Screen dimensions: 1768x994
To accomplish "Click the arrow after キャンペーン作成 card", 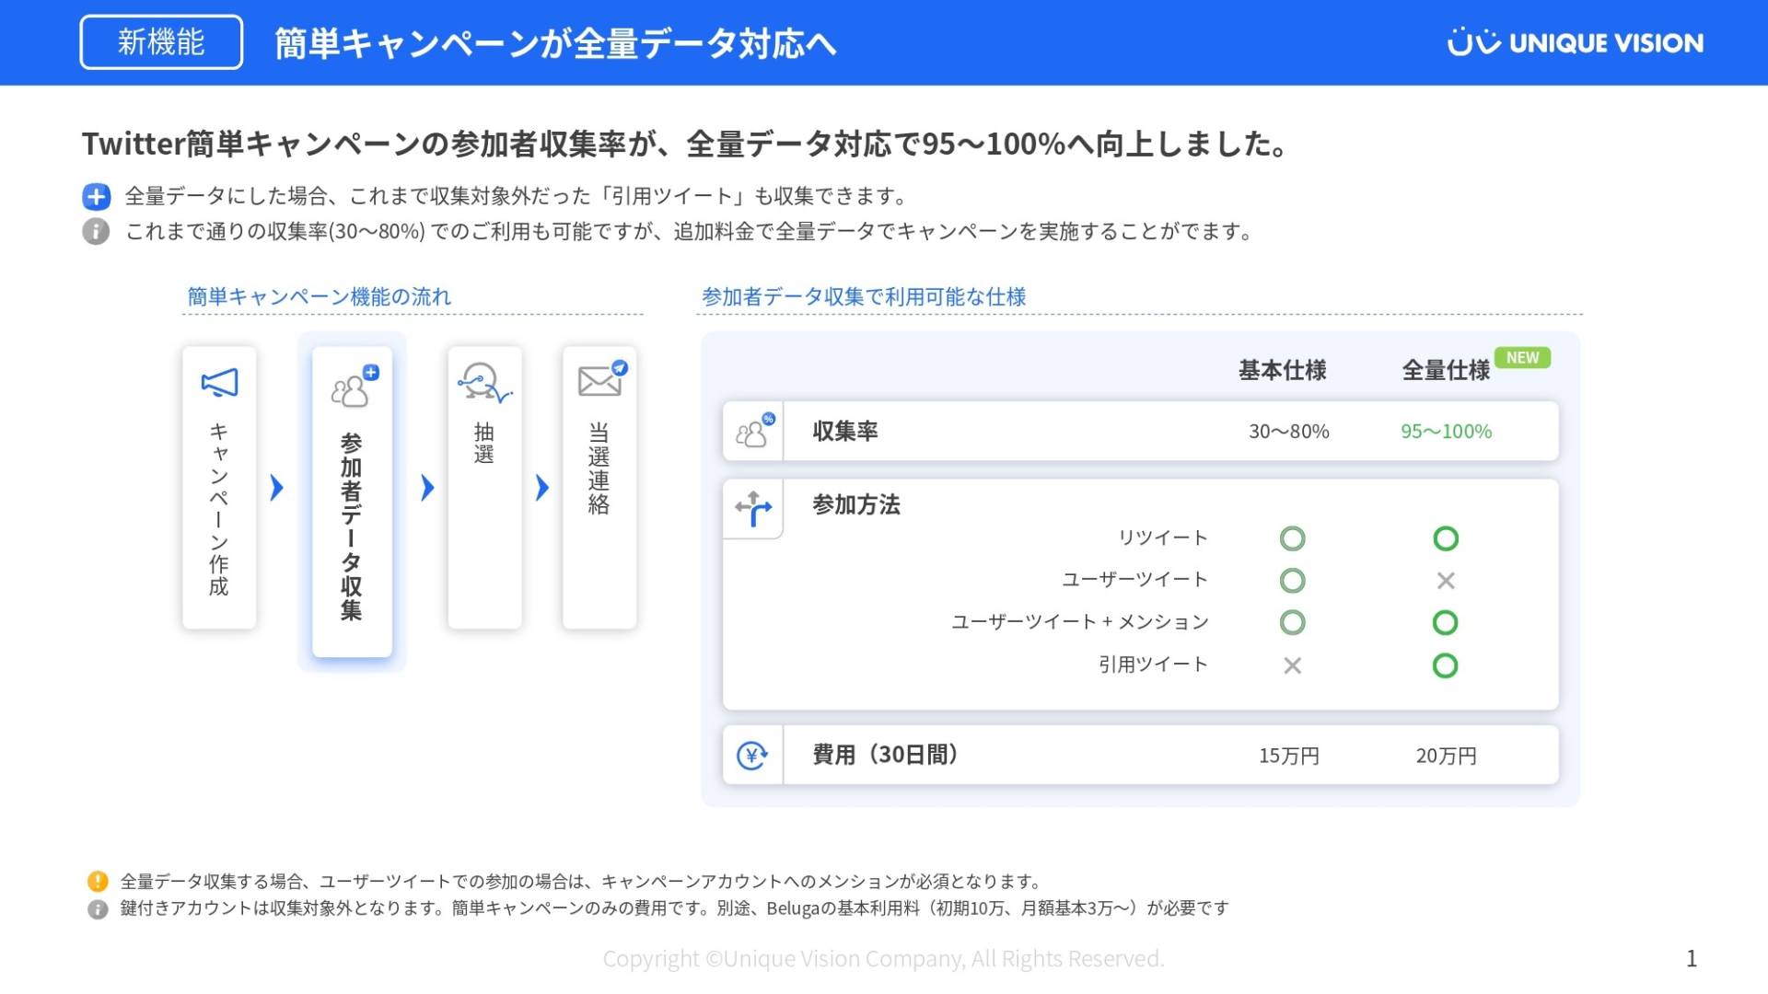I will pos(276,487).
